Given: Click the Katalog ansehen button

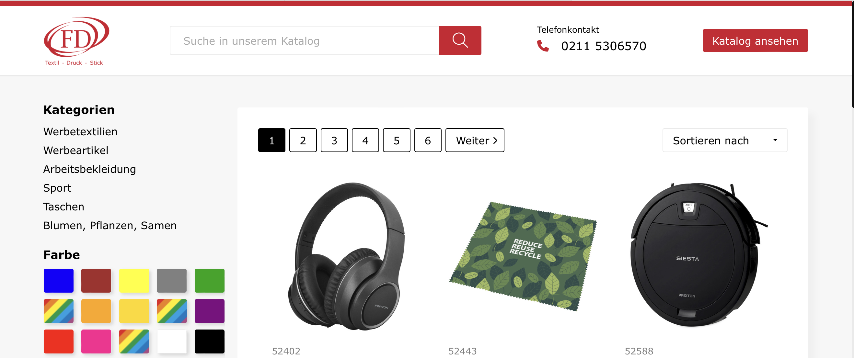Looking at the screenshot, I should tap(755, 41).
